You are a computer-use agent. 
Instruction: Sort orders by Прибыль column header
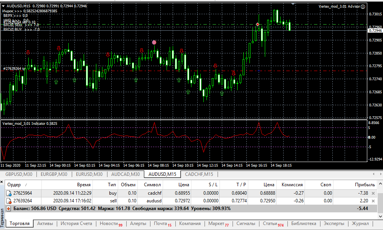click(x=365, y=185)
